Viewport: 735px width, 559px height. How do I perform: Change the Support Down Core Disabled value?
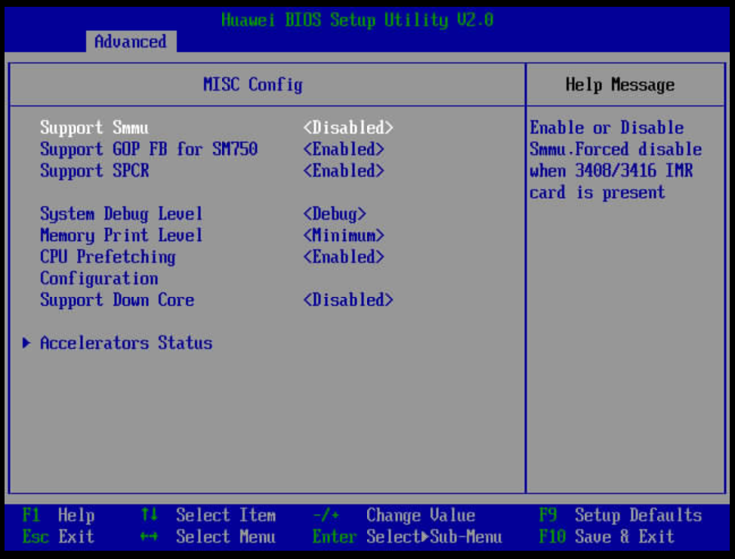pyautogui.click(x=348, y=300)
